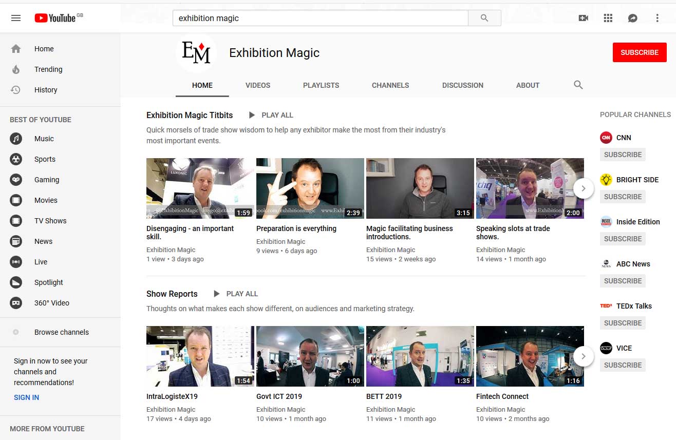The image size is (676, 440).
Task: Subscribe to Exhibition Magic channel
Action: 639,52
